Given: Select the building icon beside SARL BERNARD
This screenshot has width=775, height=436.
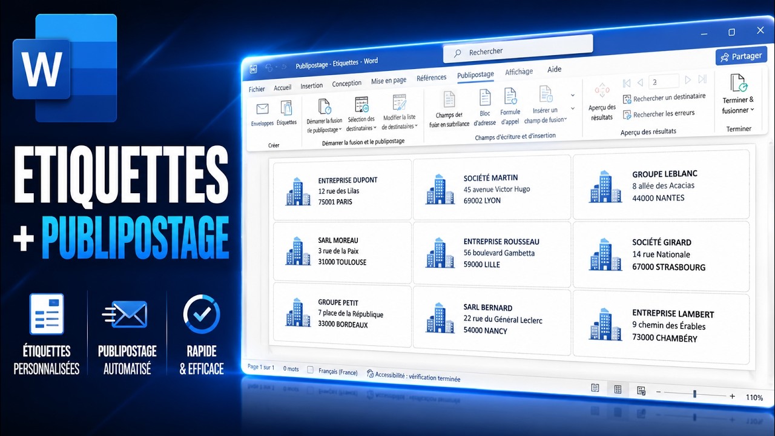Looking at the screenshot, I should click(x=440, y=318).
